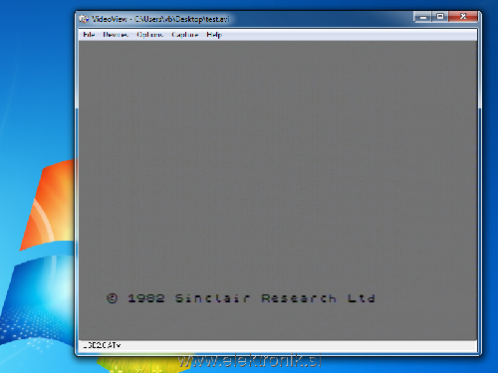Click the '1982 Sinclair Research Ltd' video text

251,298
